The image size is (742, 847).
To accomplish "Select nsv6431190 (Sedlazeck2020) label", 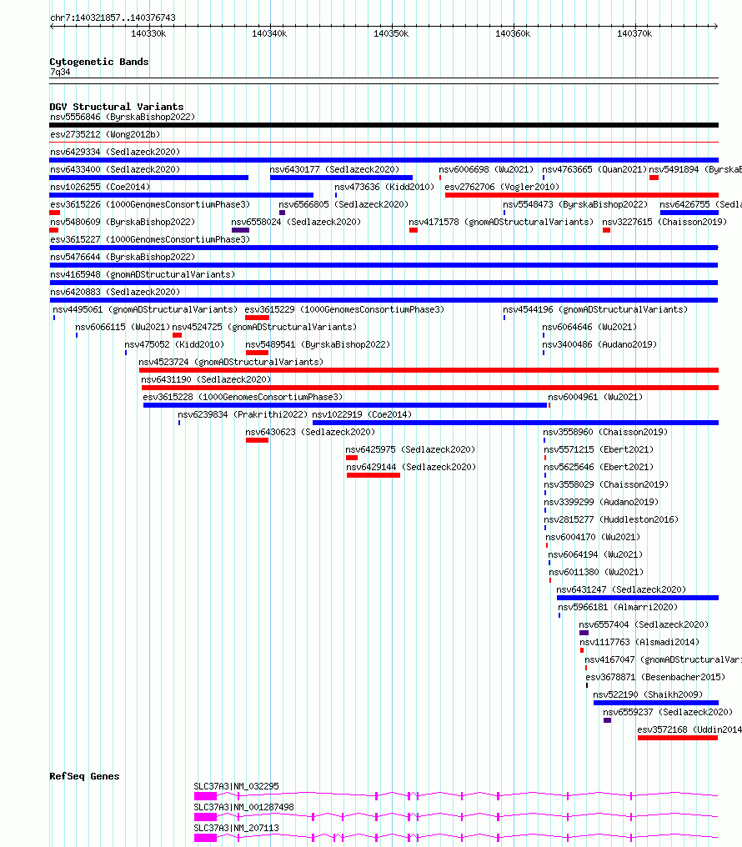I will point(206,379).
